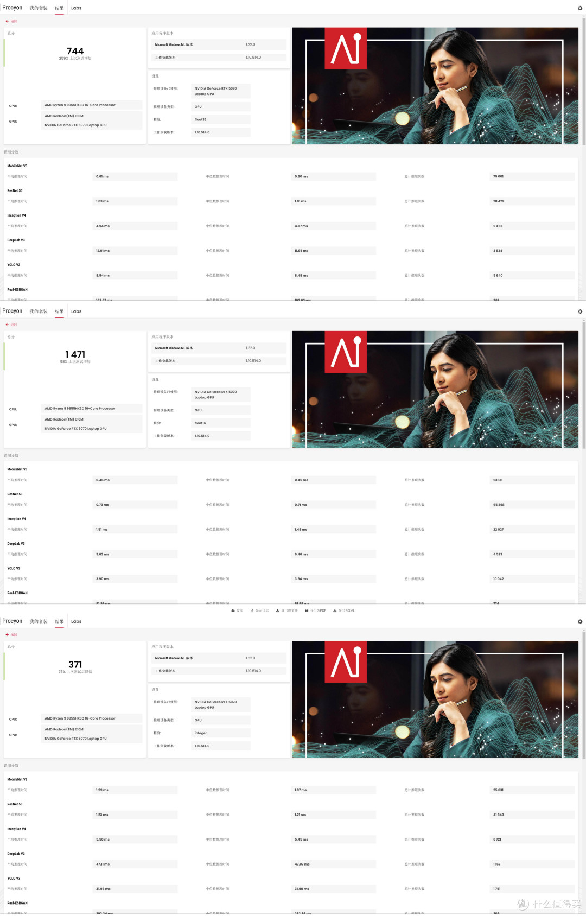Click the YOLO V3 median time 8.48 ms
Image resolution: width=586 pixels, height=916 pixels.
pyautogui.click(x=334, y=275)
